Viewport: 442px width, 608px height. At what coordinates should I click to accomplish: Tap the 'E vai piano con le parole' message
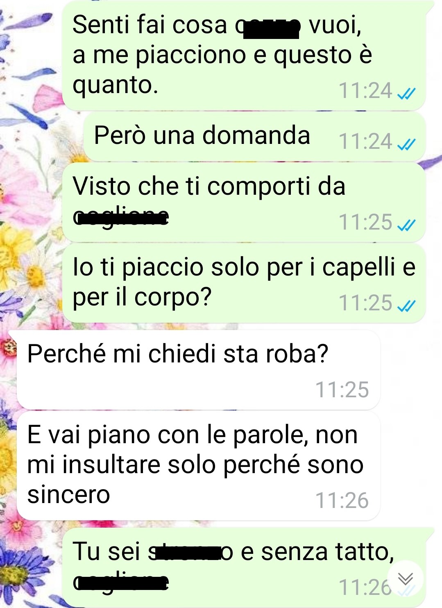(x=198, y=466)
